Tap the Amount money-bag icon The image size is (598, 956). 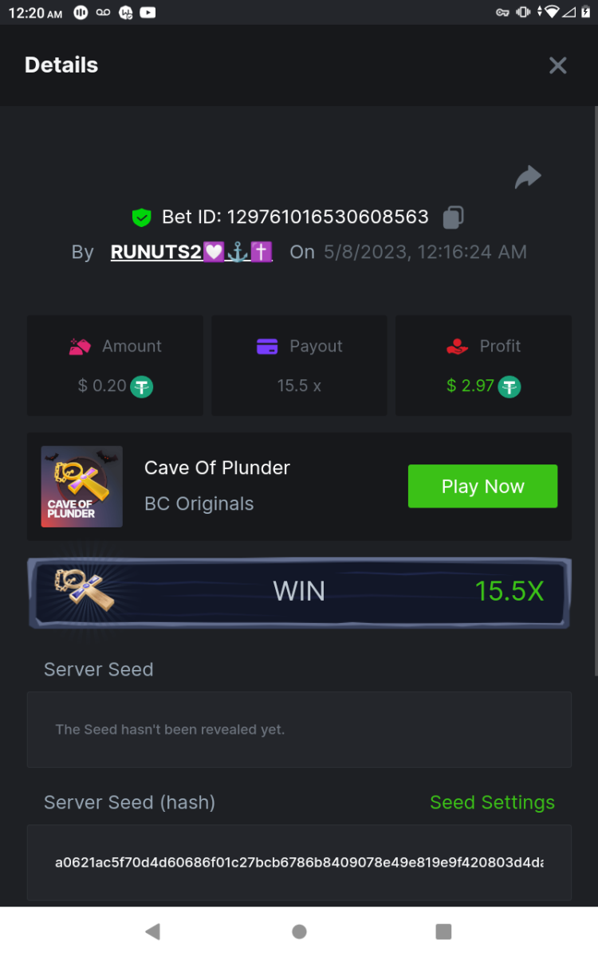pos(80,347)
